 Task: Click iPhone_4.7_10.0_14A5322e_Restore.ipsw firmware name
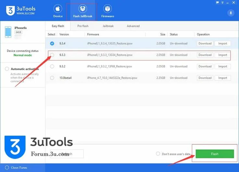click(x=112, y=78)
